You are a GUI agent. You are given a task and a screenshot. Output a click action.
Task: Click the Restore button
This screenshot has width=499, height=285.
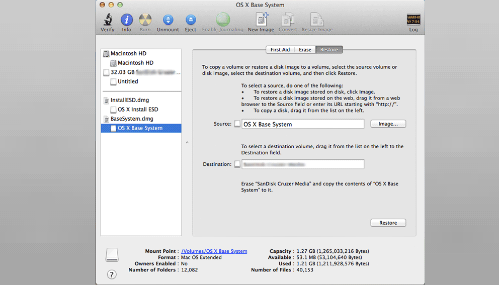point(388,223)
